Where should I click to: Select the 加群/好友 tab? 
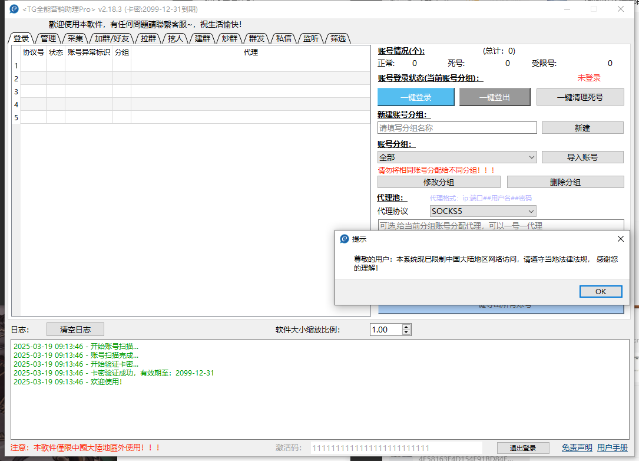tap(112, 38)
